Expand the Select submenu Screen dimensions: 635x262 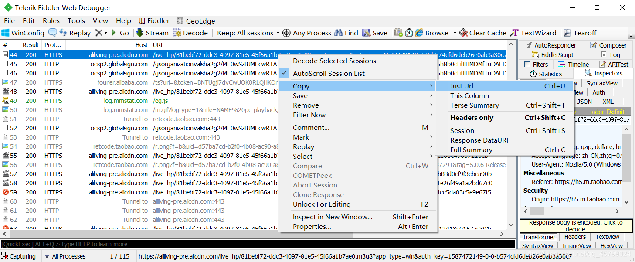point(357,157)
